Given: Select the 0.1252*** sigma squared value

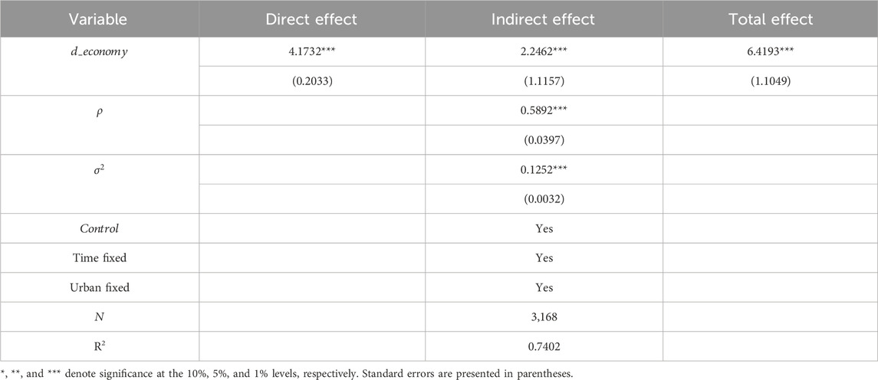Looking at the screenshot, I should click(x=544, y=168).
